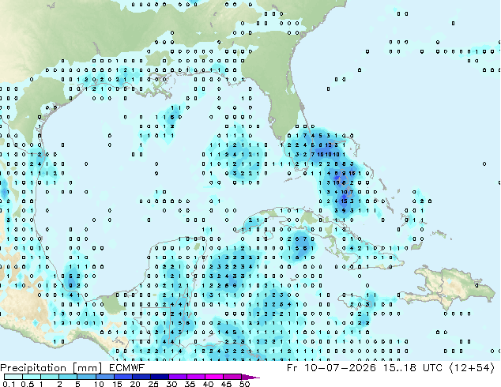Click the legend value "40"

pos(208,384)
